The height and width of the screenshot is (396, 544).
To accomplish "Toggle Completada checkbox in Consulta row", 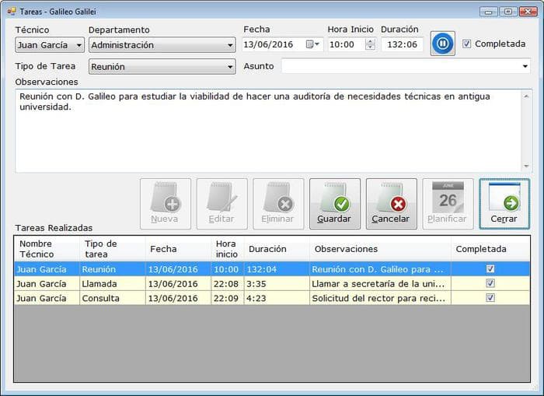I will 490,298.
